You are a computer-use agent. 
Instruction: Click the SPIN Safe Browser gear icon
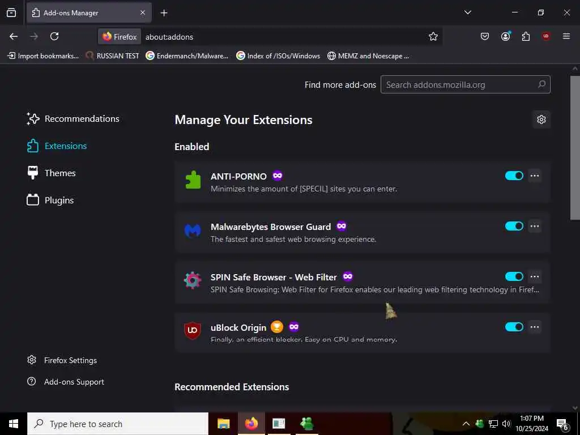point(193,280)
